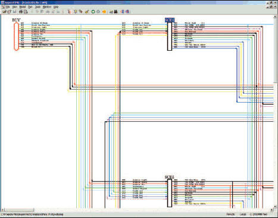Select the lower SCD2 block rectangle
Screen dimensions: 278x218
coord(170,193)
